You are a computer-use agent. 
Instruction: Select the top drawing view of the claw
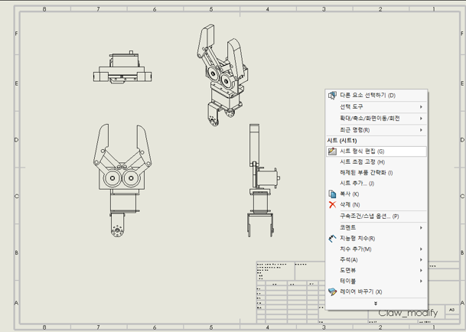point(122,67)
